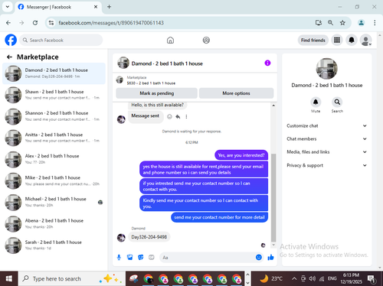Open the Windows Start menu
Image resolution: width=383 pixels, height=286 pixels.
[9, 278]
